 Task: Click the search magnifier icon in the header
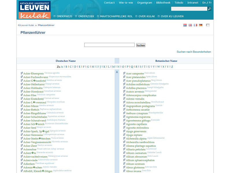[x=209, y=9]
